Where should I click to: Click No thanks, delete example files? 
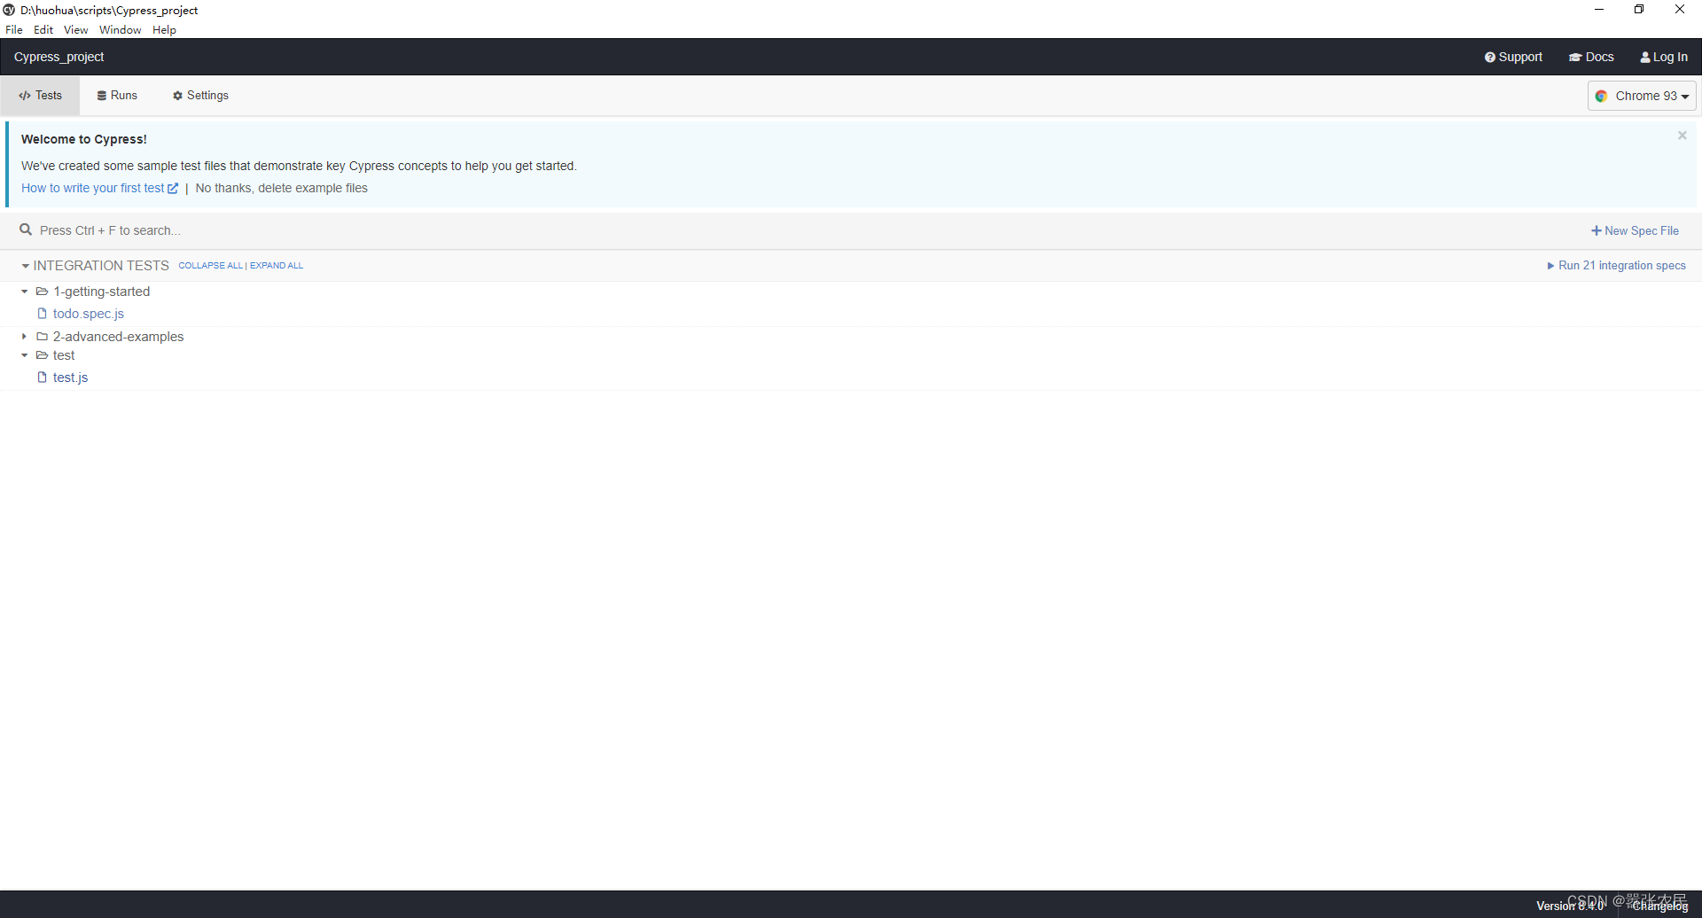click(281, 188)
